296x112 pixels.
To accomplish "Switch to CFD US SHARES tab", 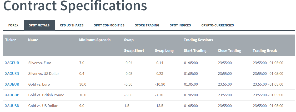I will (72, 25).
